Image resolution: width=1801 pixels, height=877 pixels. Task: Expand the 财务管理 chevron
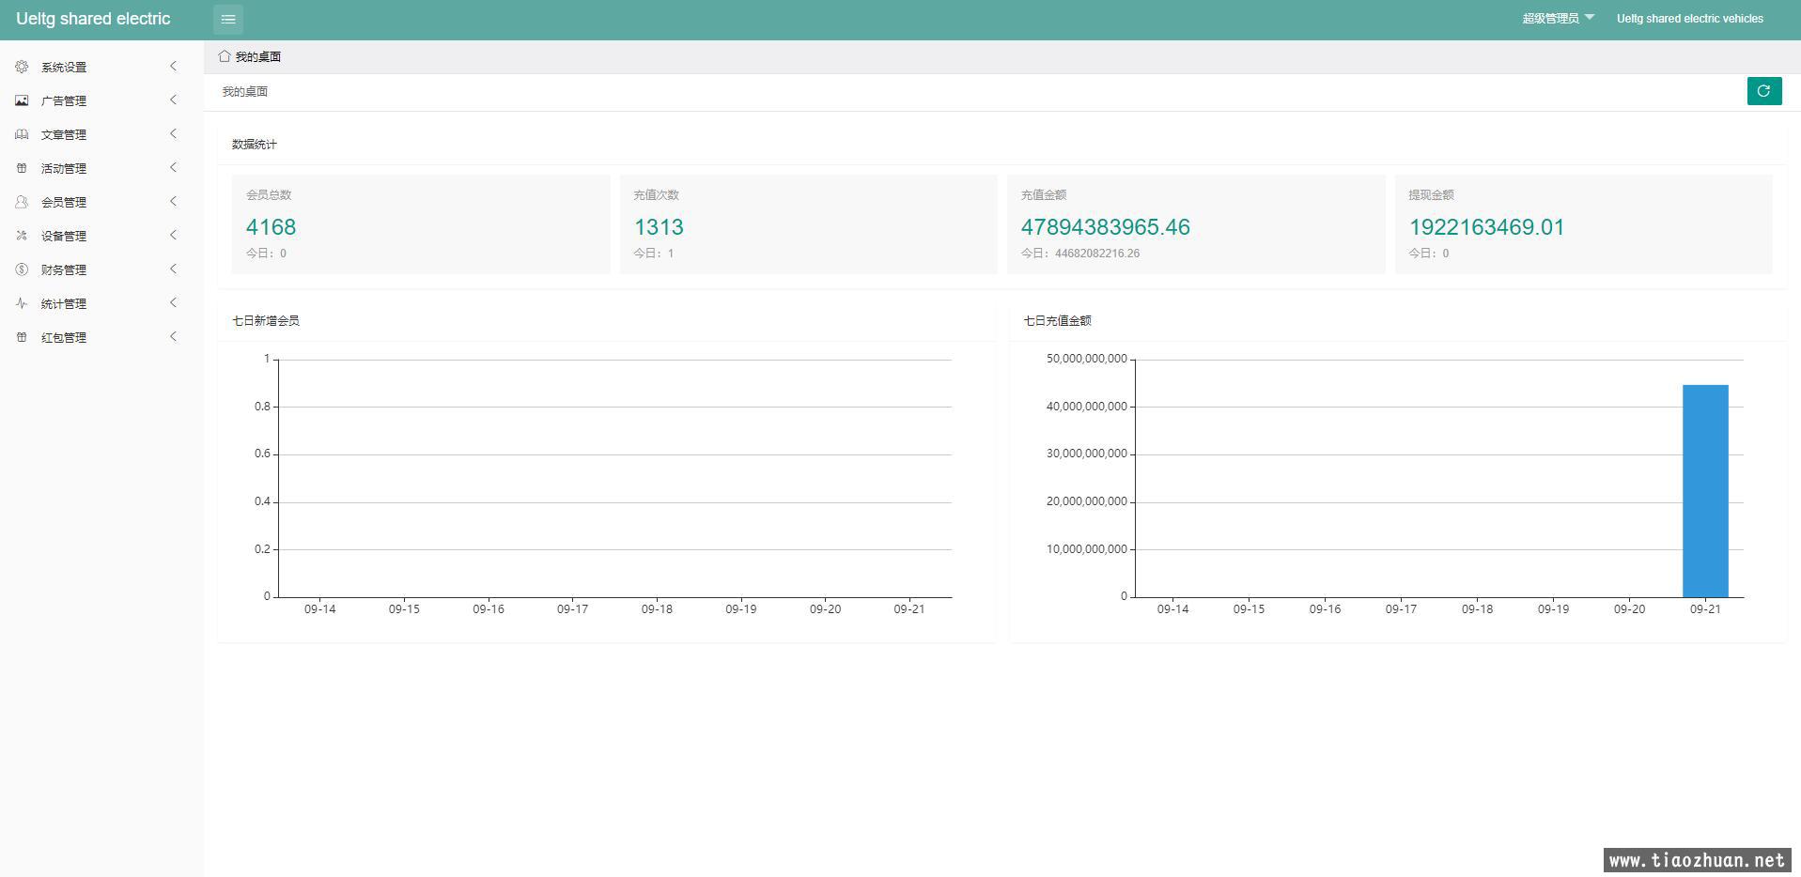[173, 269]
